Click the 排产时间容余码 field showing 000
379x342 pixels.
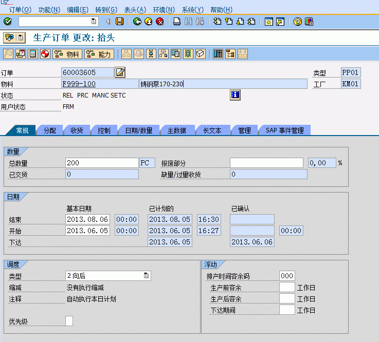(287, 276)
